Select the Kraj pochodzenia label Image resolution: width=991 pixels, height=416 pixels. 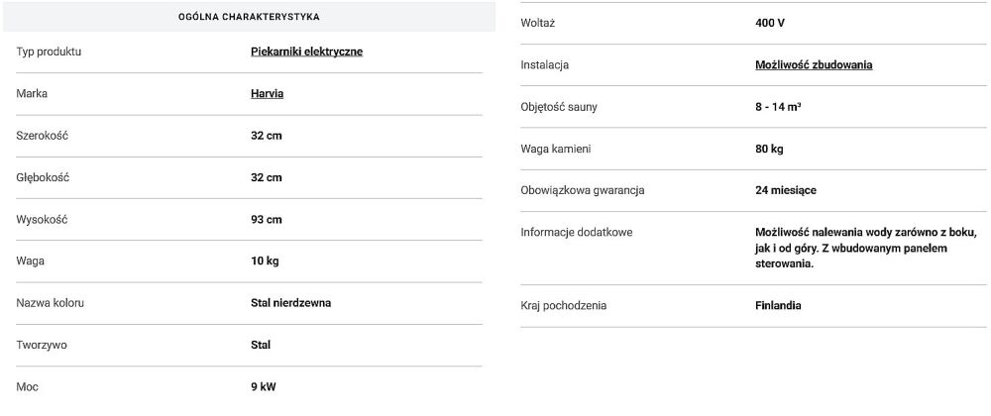click(563, 306)
